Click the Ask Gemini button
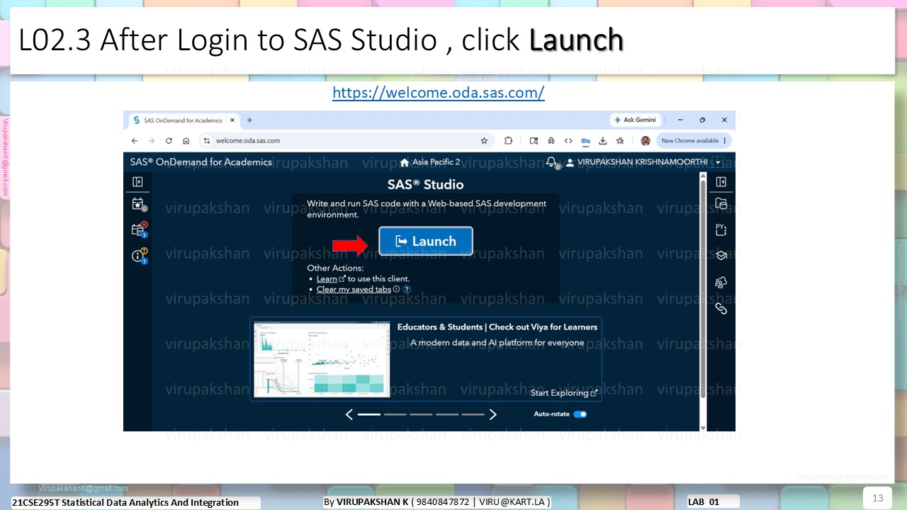The height and width of the screenshot is (510, 907). pyautogui.click(x=636, y=120)
